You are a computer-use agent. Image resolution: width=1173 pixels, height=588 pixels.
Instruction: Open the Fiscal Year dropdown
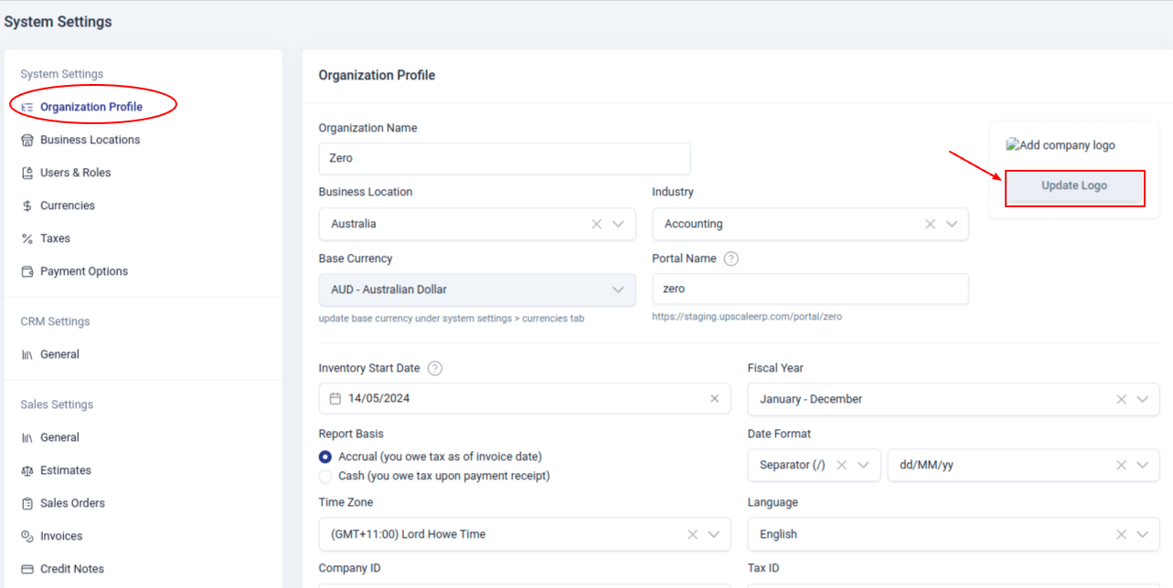(x=1142, y=399)
